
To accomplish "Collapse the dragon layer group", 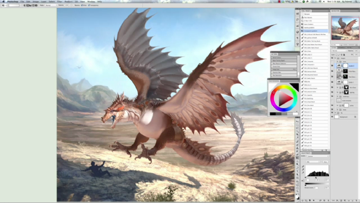I will (x=335, y=58).
